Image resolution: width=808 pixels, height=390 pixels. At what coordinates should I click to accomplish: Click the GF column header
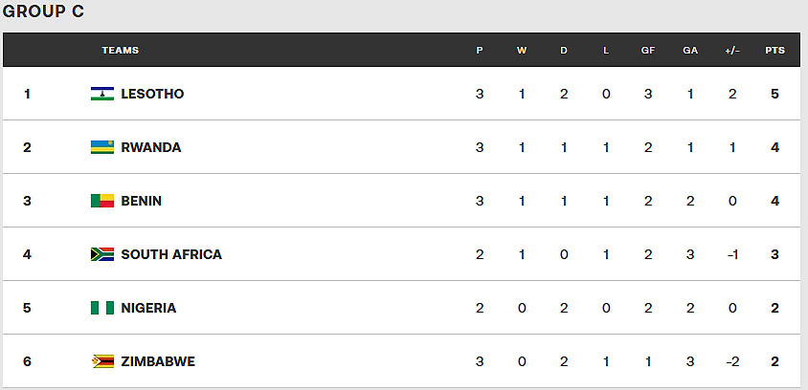click(x=648, y=51)
